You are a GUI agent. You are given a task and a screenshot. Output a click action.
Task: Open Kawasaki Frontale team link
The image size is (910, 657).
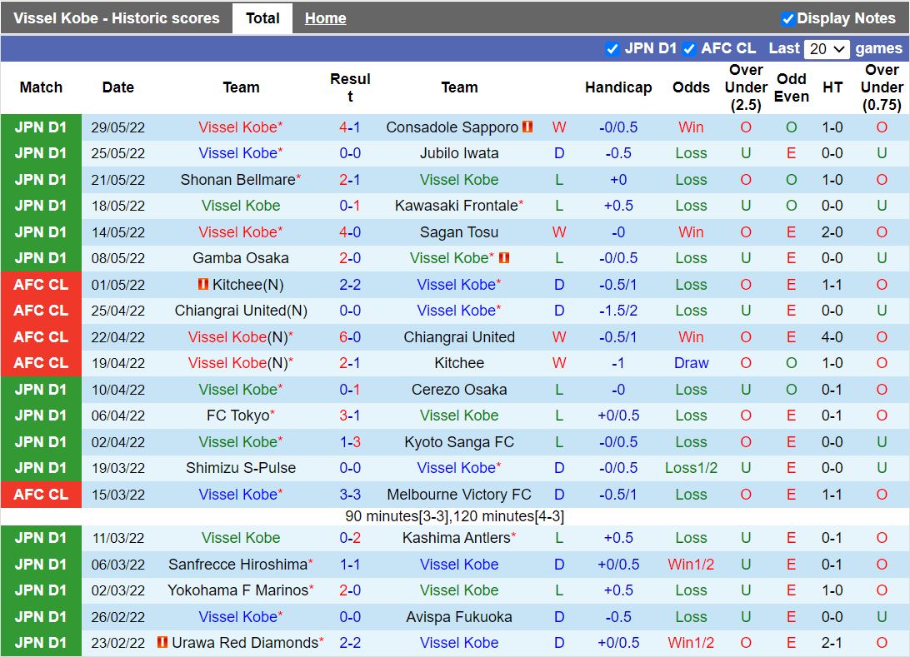pyautogui.click(x=456, y=206)
